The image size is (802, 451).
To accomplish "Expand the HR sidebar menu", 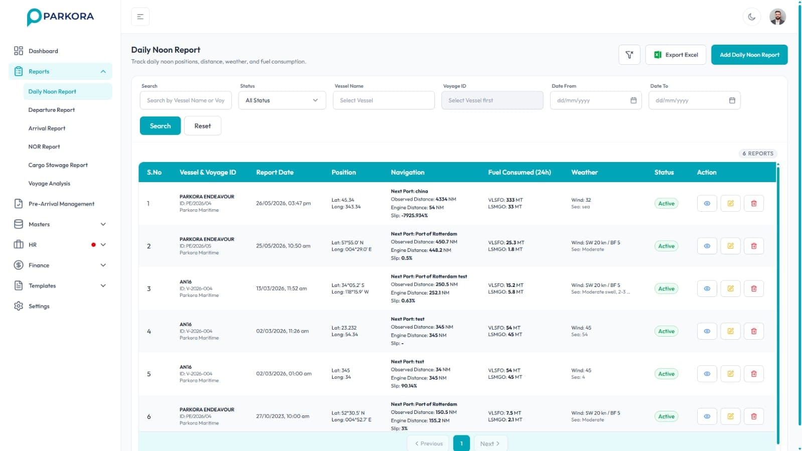I will point(60,245).
